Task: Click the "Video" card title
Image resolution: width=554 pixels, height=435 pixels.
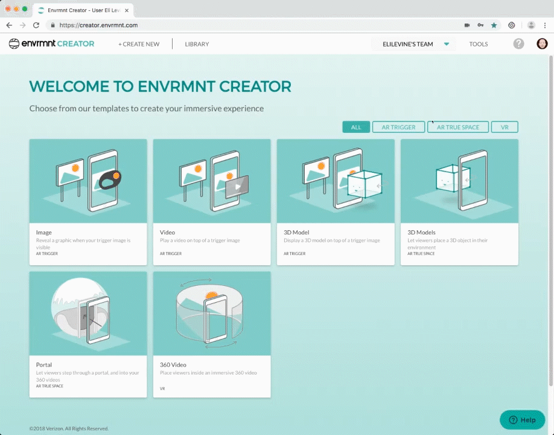Action: click(x=168, y=233)
